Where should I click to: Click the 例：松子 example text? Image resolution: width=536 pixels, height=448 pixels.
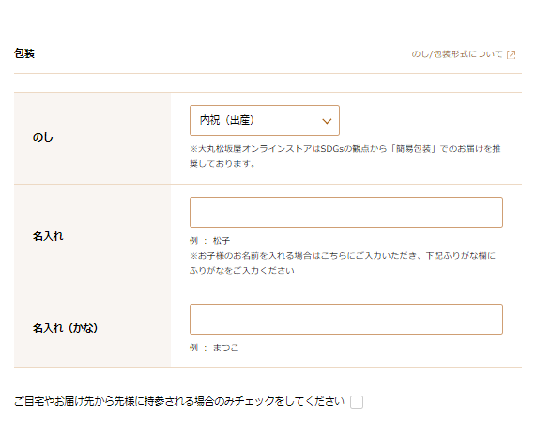(209, 241)
